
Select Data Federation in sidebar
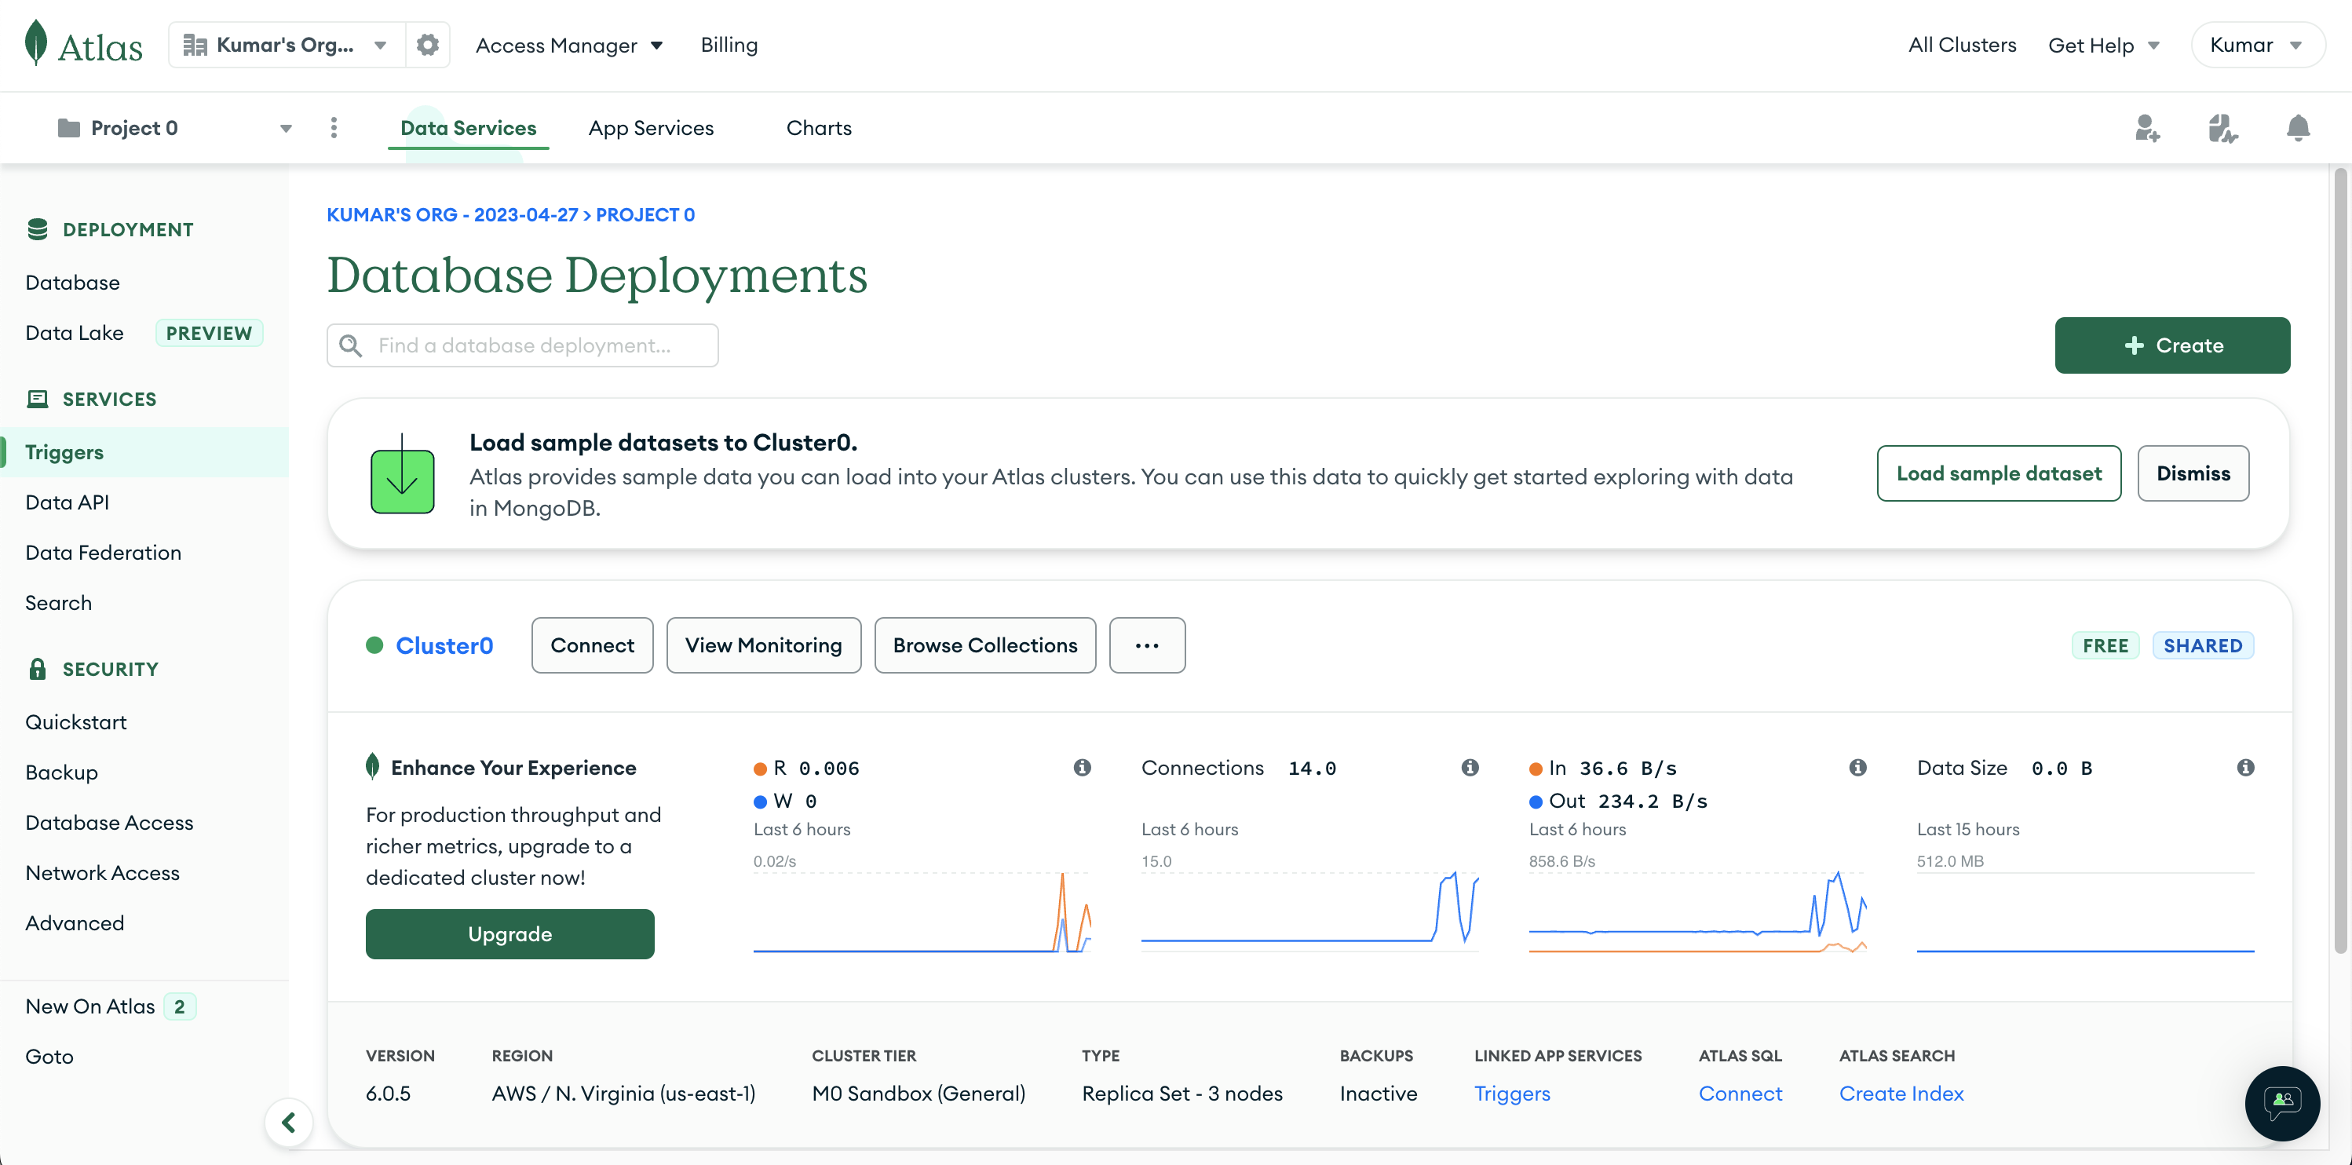(x=103, y=553)
